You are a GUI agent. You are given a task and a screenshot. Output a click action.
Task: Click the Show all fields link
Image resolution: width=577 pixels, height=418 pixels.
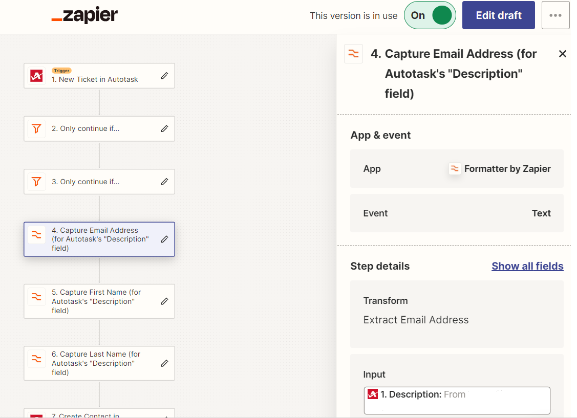(x=527, y=266)
